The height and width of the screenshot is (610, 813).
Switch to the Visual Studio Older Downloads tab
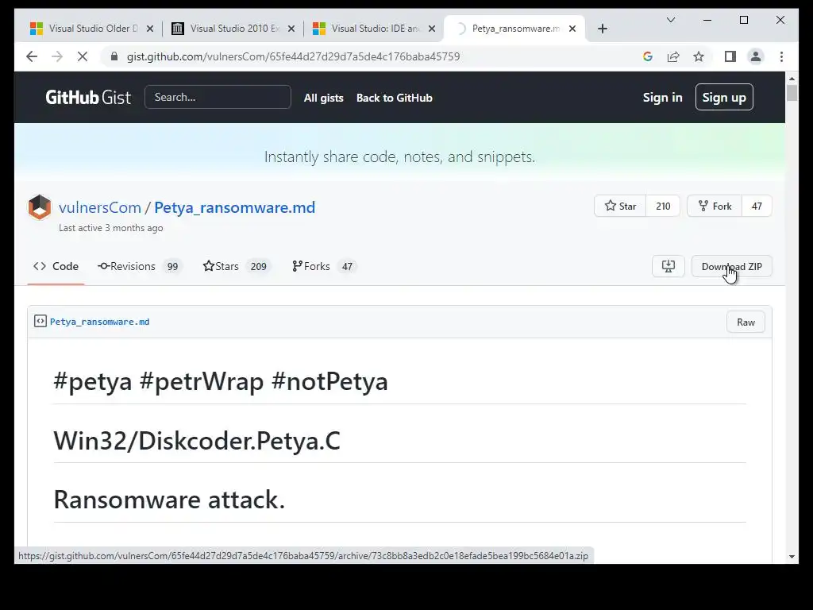pyautogui.click(x=92, y=29)
